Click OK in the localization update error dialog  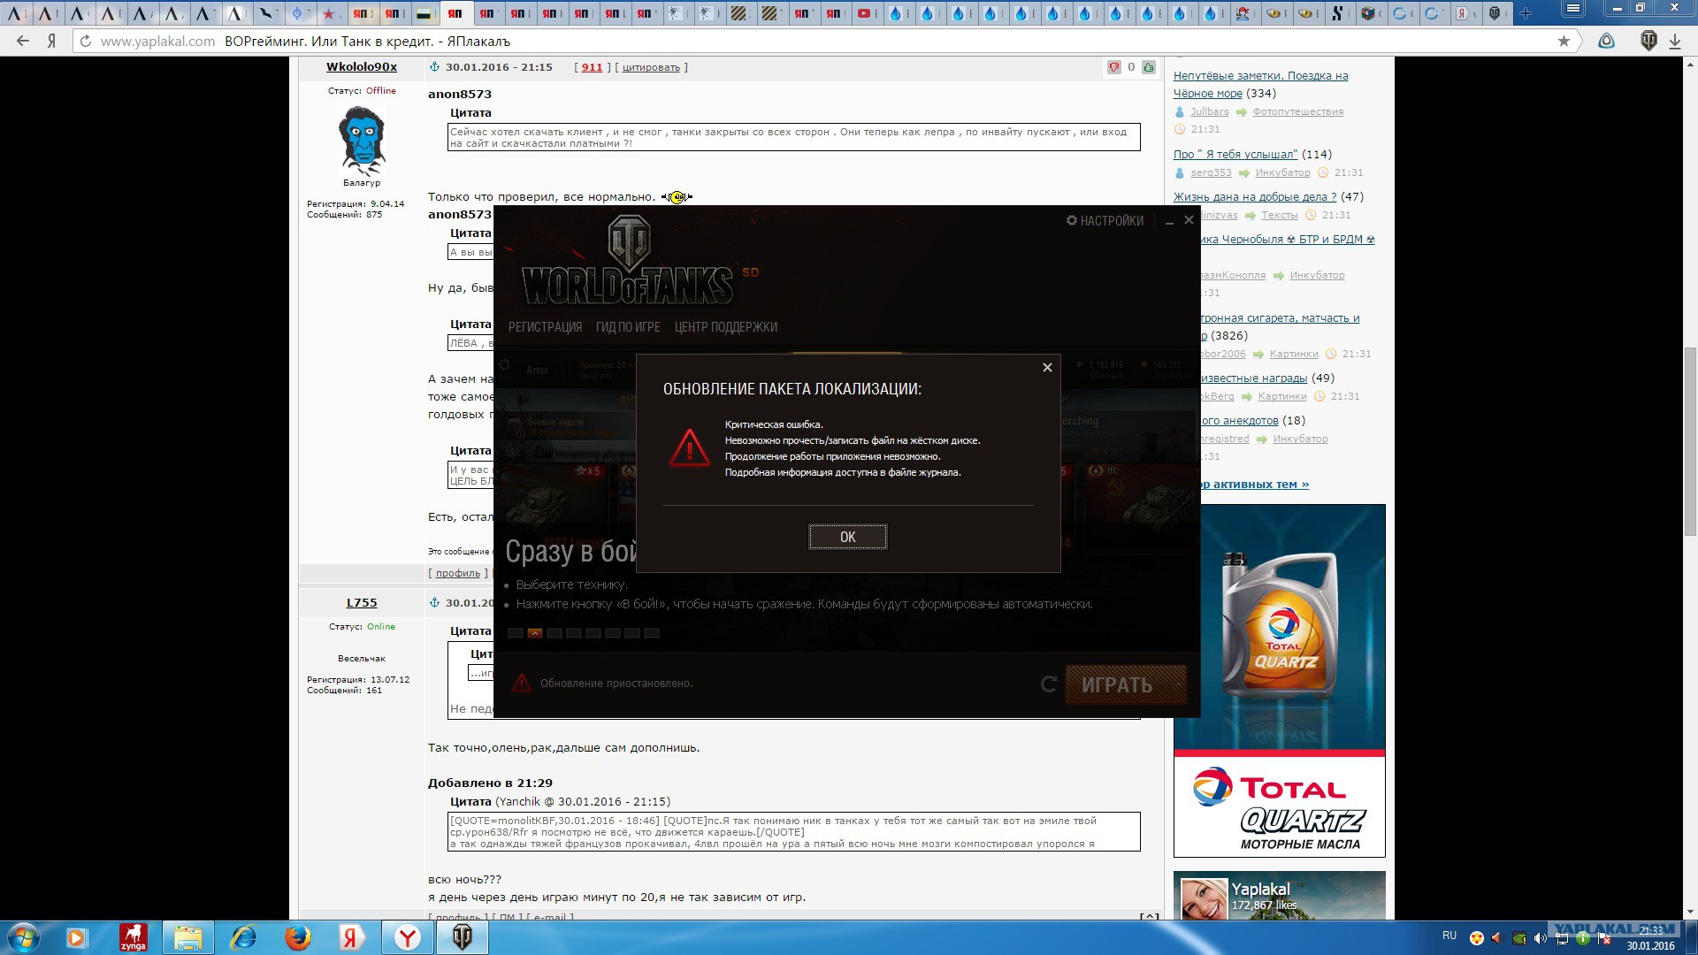point(847,537)
